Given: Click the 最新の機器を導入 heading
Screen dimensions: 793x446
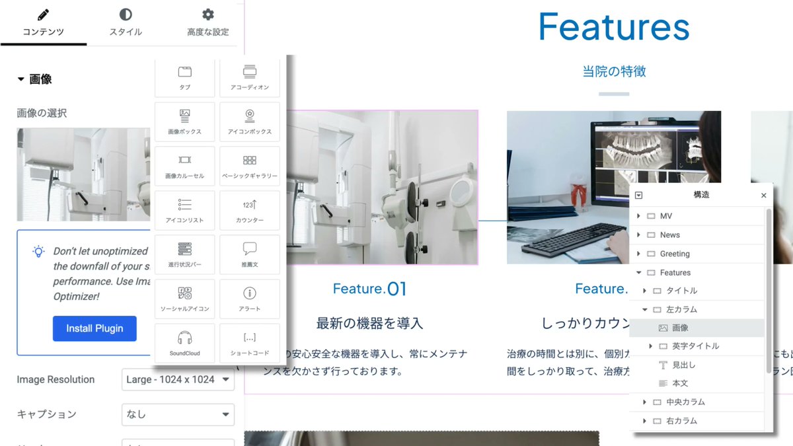Looking at the screenshot, I should pos(370,323).
